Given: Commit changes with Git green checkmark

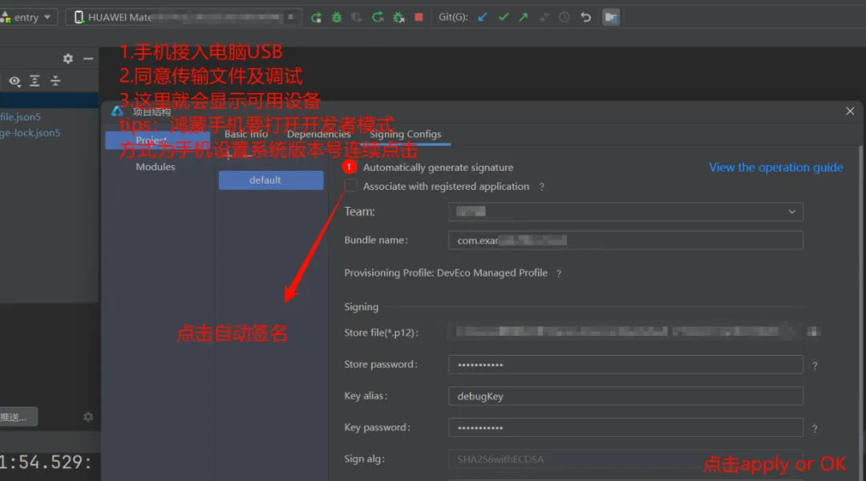Looking at the screenshot, I should click(x=503, y=17).
